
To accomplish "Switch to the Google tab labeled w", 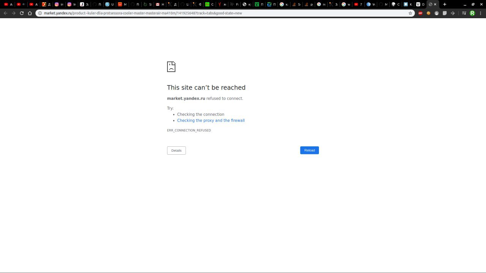I will point(346,4).
